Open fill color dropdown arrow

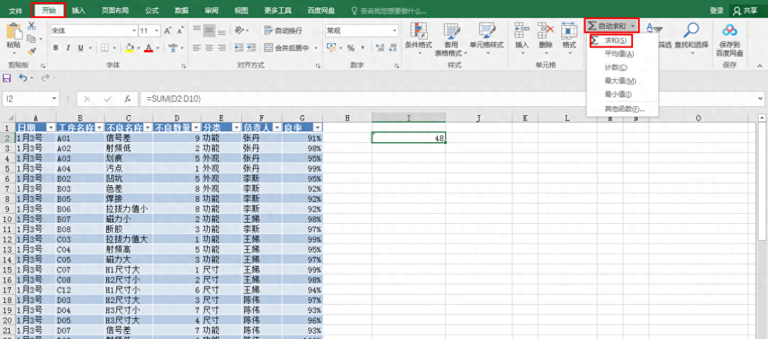click(x=139, y=49)
